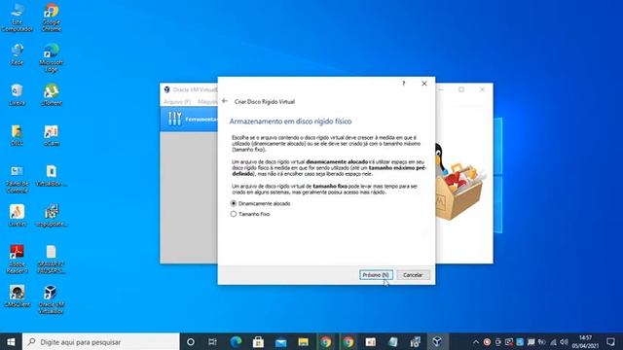The image size is (623, 350).
Task: Open the network tray icon
Action: tap(553, 341)
